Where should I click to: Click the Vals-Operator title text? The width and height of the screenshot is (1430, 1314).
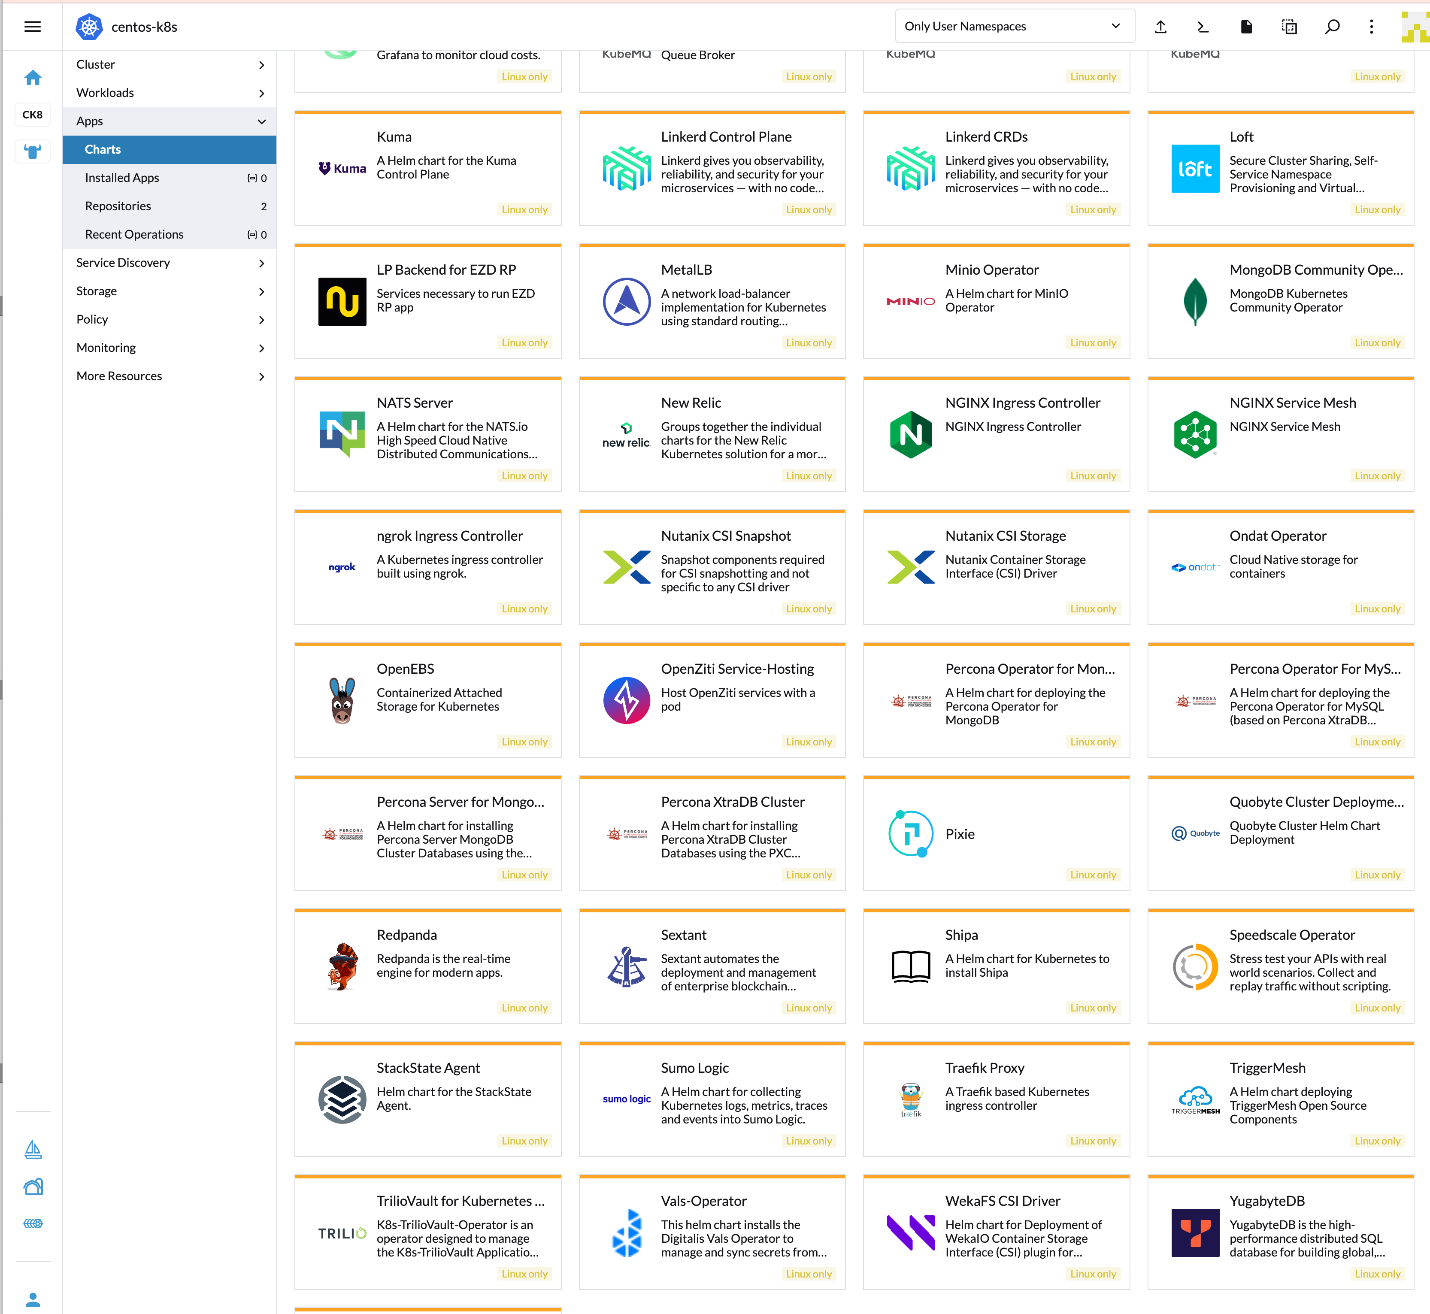click(x=703, y=1201)
